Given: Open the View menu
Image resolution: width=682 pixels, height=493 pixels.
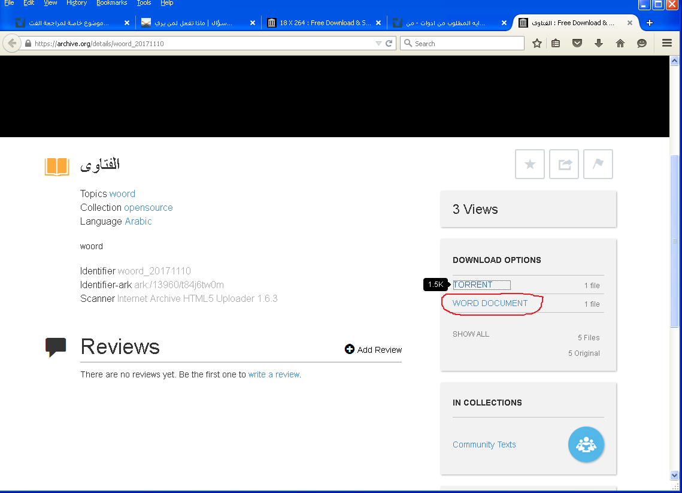Looking at the screenshot, I should coord(50,3).
